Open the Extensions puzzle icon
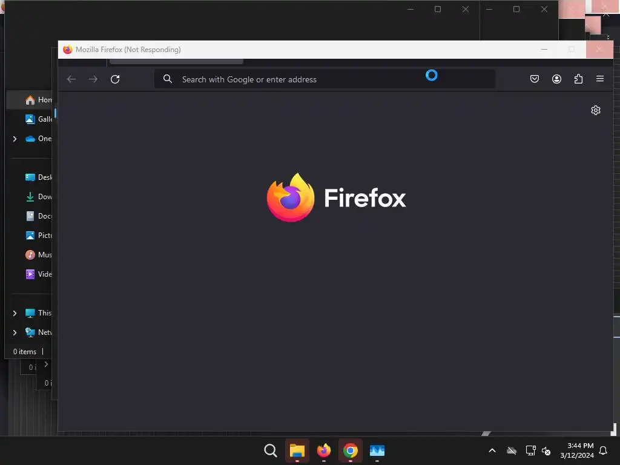This screenshot has height=465, width=620. (x=578, y=79)
